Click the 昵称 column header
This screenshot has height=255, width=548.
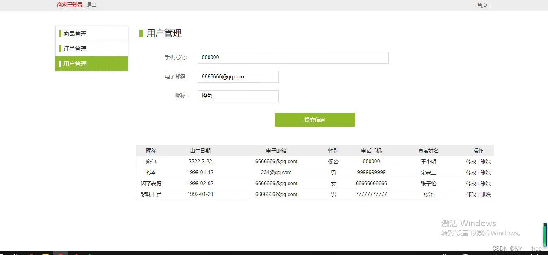coord(151,151)
